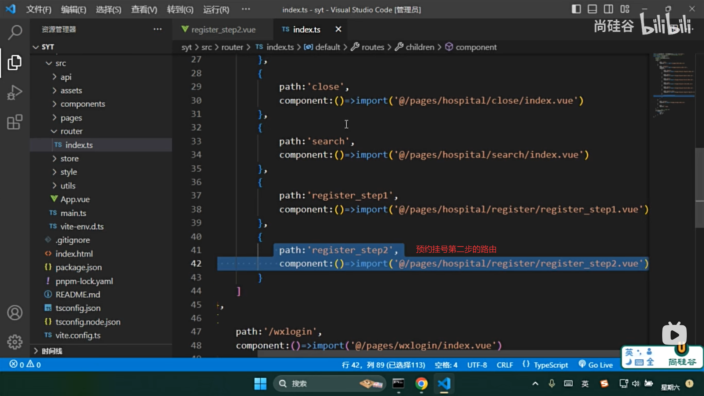Click the vertical editor scrollbar thumb
Viewport: 704px width, 396px height.
699,187
